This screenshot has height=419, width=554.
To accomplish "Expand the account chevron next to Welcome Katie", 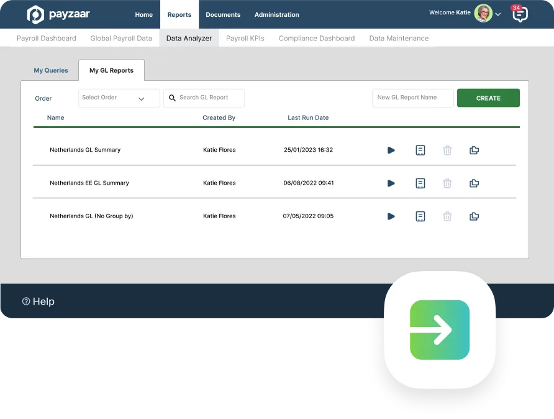I will [x=496, y=13].
